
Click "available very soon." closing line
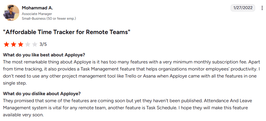coord(23,115)
